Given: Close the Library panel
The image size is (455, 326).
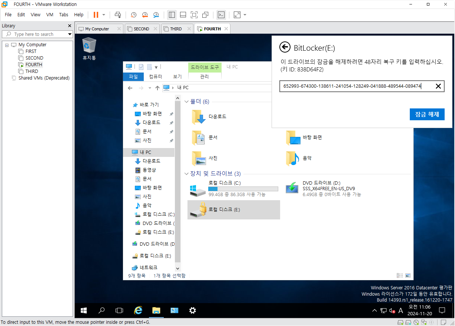Looking at the screenshot, I should click(70, 26).
